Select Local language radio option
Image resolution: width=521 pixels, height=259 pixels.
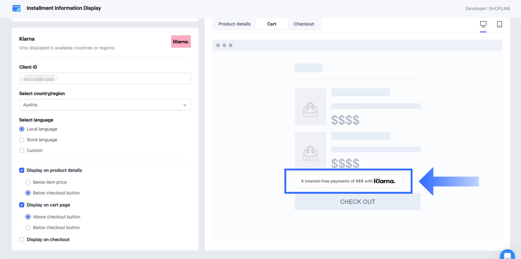tap(22, 129)
